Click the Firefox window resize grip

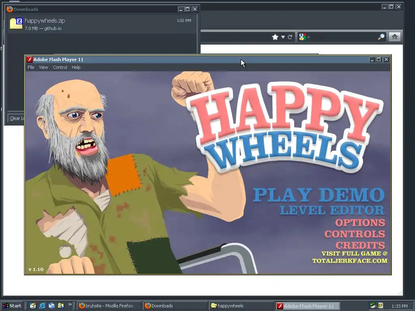[x=400, y=293]
